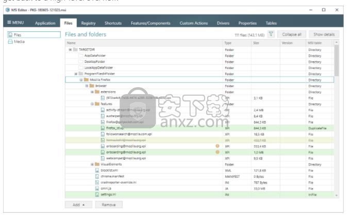The image size is (351, 217).
Task: Click the Remove button
Action: 109,205
